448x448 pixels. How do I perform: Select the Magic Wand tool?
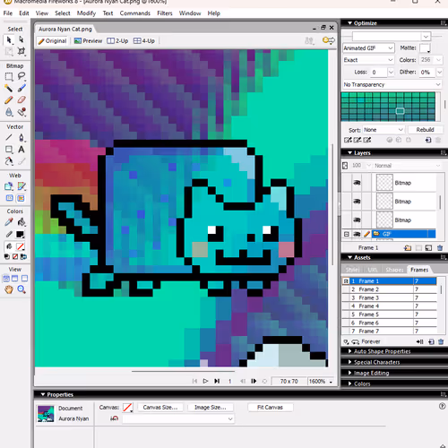pos(9,89)
